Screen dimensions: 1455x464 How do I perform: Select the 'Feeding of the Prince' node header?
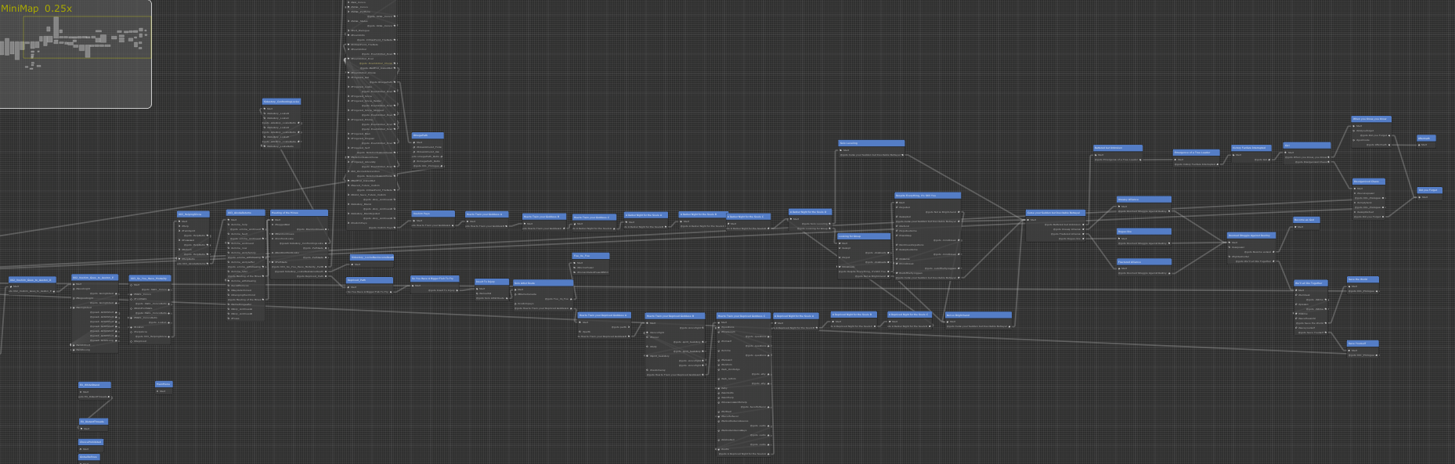tap(299, 213)
